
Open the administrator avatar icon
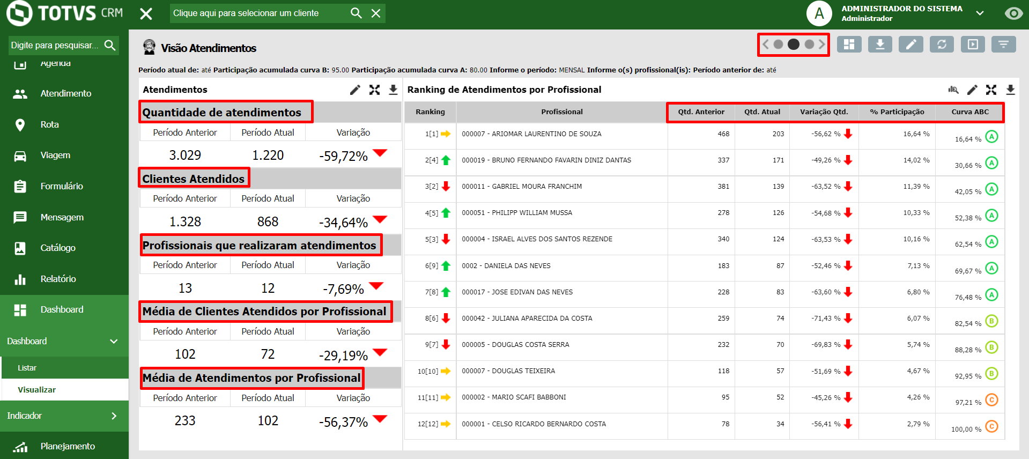coord(819,13)
